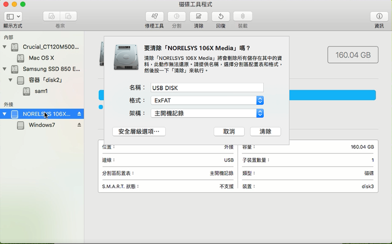This screenshot has height=244, width=392.
Task: Select the Mac OS X volume
Action: pos(41,58)
